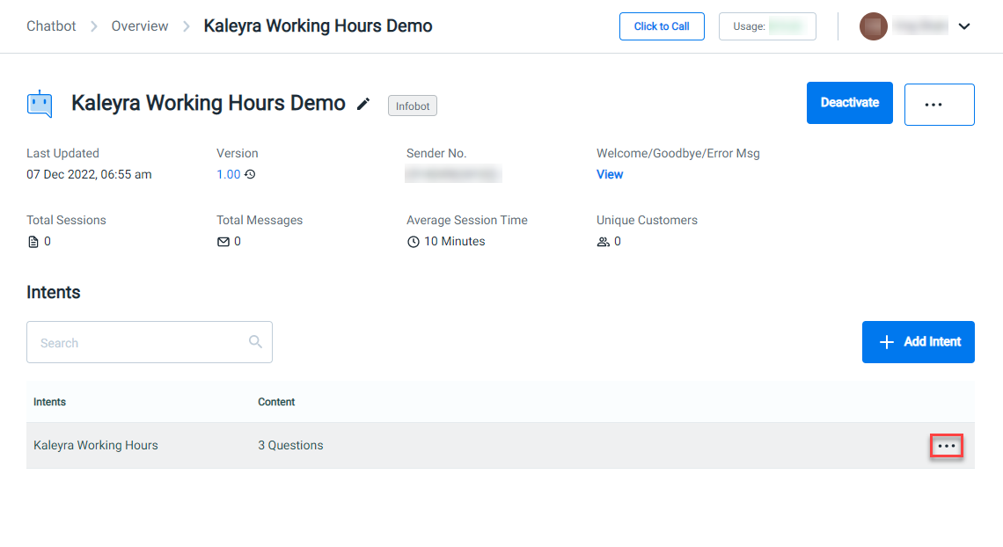1003x547 pixels.
Task: Open the bot's more options ellipsis button
Action: [x=939, y=104]
